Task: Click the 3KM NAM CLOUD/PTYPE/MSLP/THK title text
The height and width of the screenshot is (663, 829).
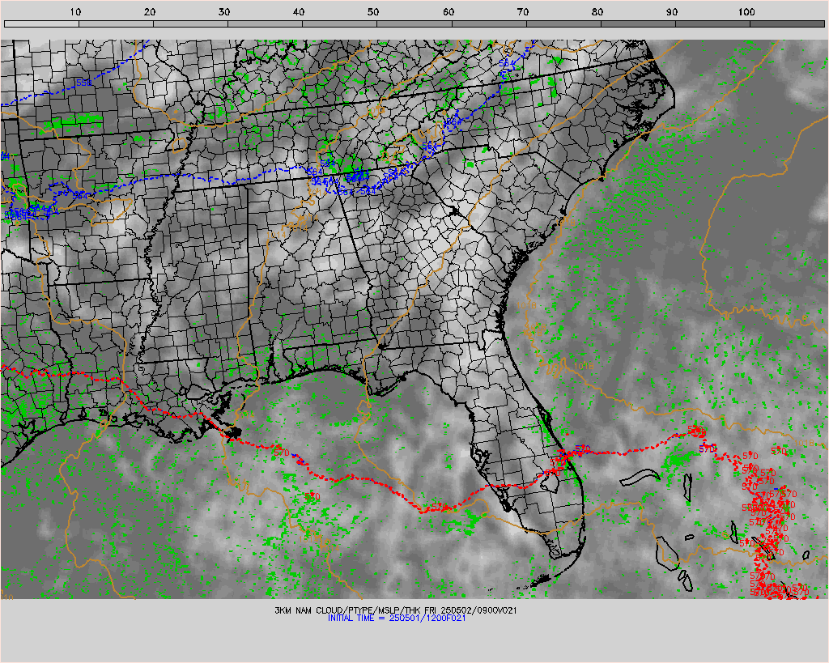Action: click(x=346, y=610)
